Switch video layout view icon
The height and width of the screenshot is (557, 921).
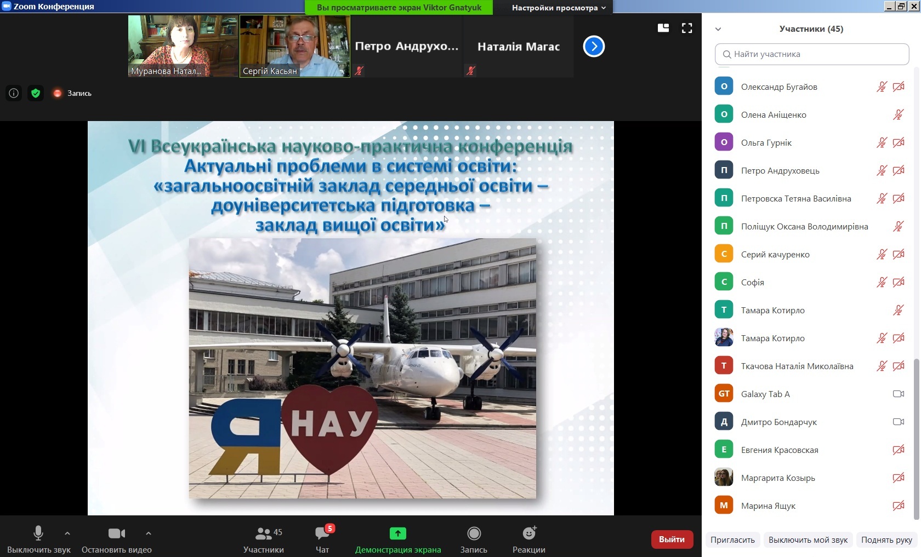coord(663,28)
